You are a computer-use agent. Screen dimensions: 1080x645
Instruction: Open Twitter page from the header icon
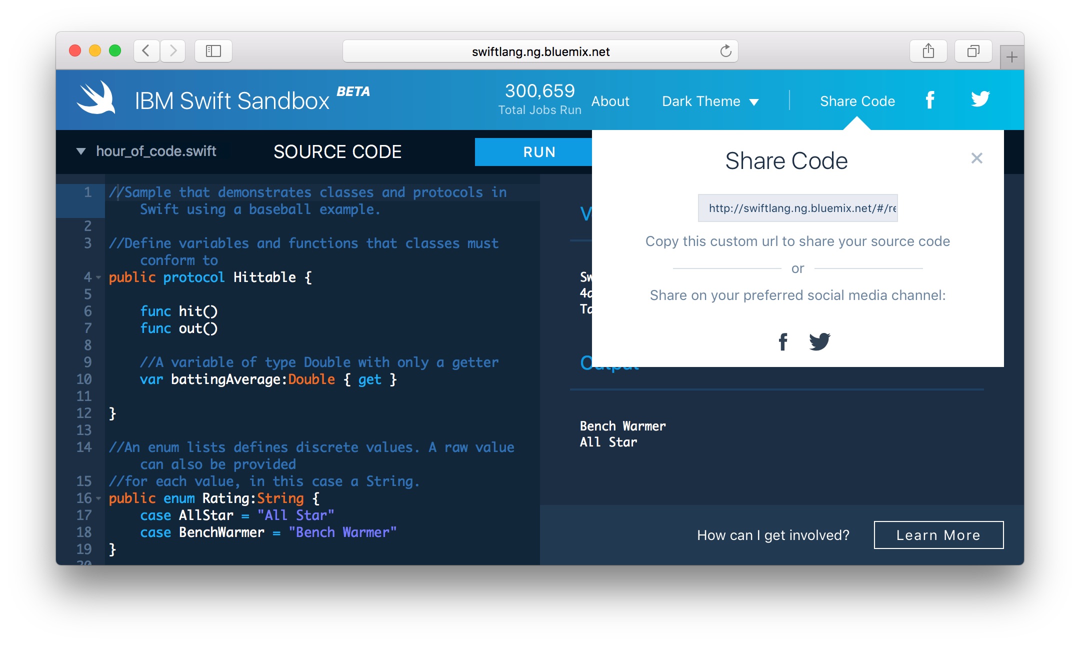(980, 100)
